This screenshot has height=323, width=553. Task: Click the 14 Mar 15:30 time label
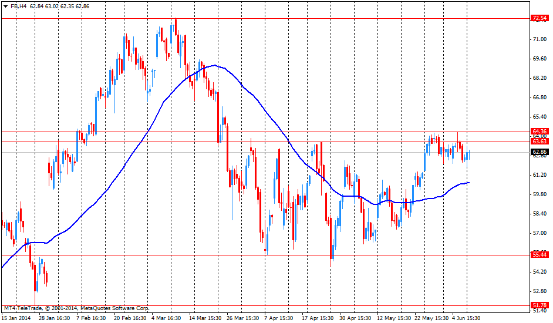205,318
